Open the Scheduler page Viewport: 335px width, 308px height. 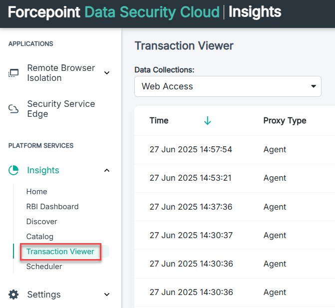(x=44, y=267)
